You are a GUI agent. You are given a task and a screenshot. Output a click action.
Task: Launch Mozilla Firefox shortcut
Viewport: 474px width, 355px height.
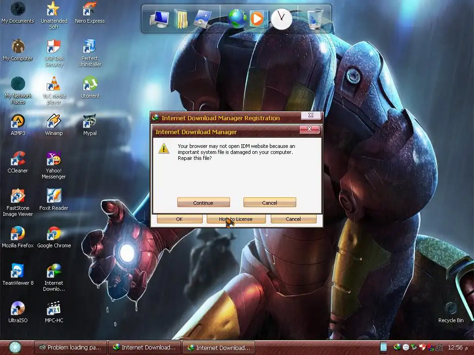coord(18,237)
